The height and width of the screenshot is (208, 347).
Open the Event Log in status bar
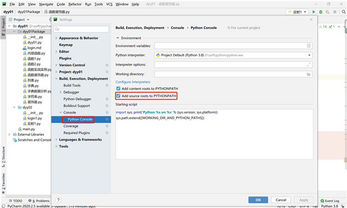[x=330, y=201]
